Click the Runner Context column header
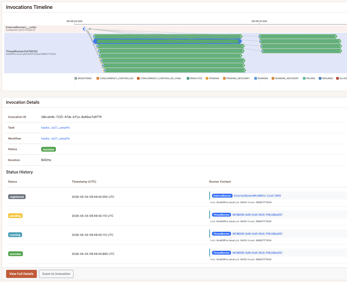Image resolution: width=347 pixels, height=282 pixels. click(220, 182)
